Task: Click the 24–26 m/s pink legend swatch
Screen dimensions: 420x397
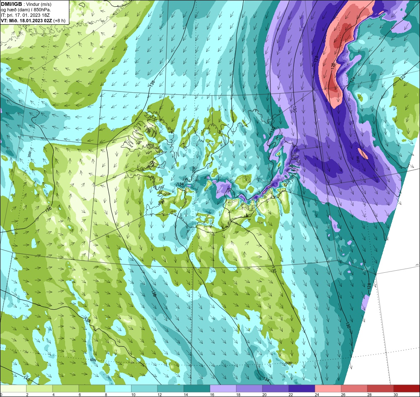Action: [328, 389]
